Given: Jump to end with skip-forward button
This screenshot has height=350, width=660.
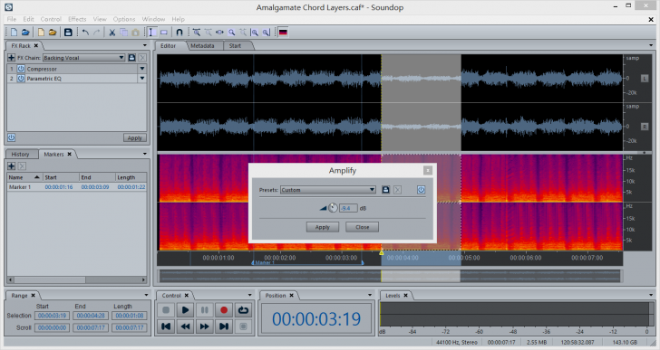Looking at the screenshot, I should click(224, 326).
